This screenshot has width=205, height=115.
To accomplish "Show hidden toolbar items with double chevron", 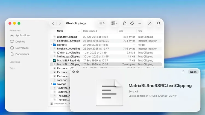I will tap(150, 23).
